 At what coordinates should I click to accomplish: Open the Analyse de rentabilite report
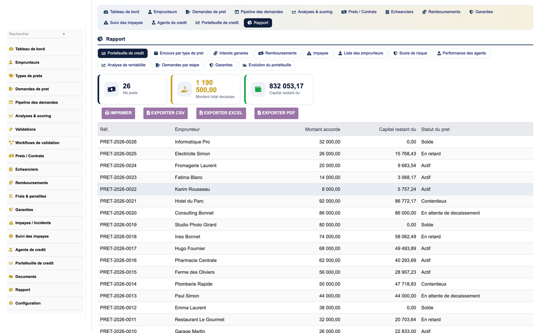tap(124, 65)
